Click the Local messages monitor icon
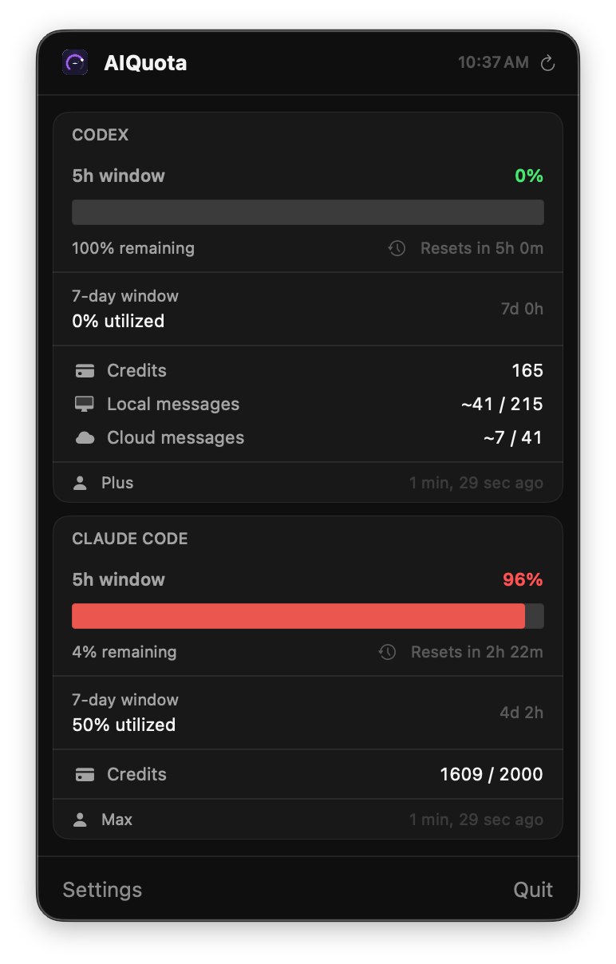This screenshot has height=964, width=616. 85,404
